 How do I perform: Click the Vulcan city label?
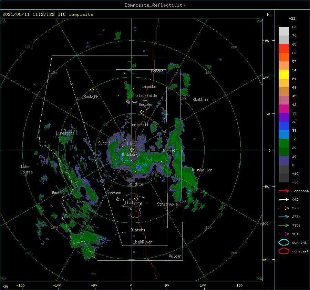(175, 256)
